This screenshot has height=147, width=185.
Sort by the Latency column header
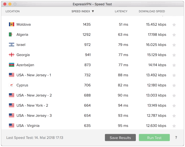click(x=121, y=11)
